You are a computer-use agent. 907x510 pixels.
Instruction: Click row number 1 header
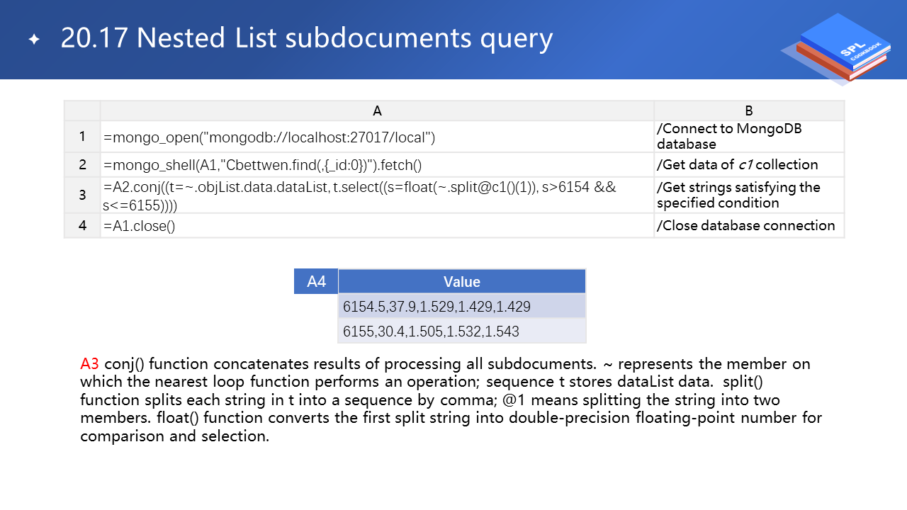click(x=82, y=137)
